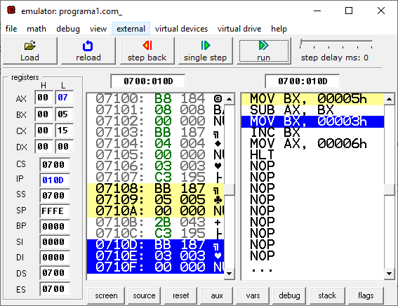Open the debug menu
The image size is (398, 306).
pyautogui.click(x=68, y=29)
